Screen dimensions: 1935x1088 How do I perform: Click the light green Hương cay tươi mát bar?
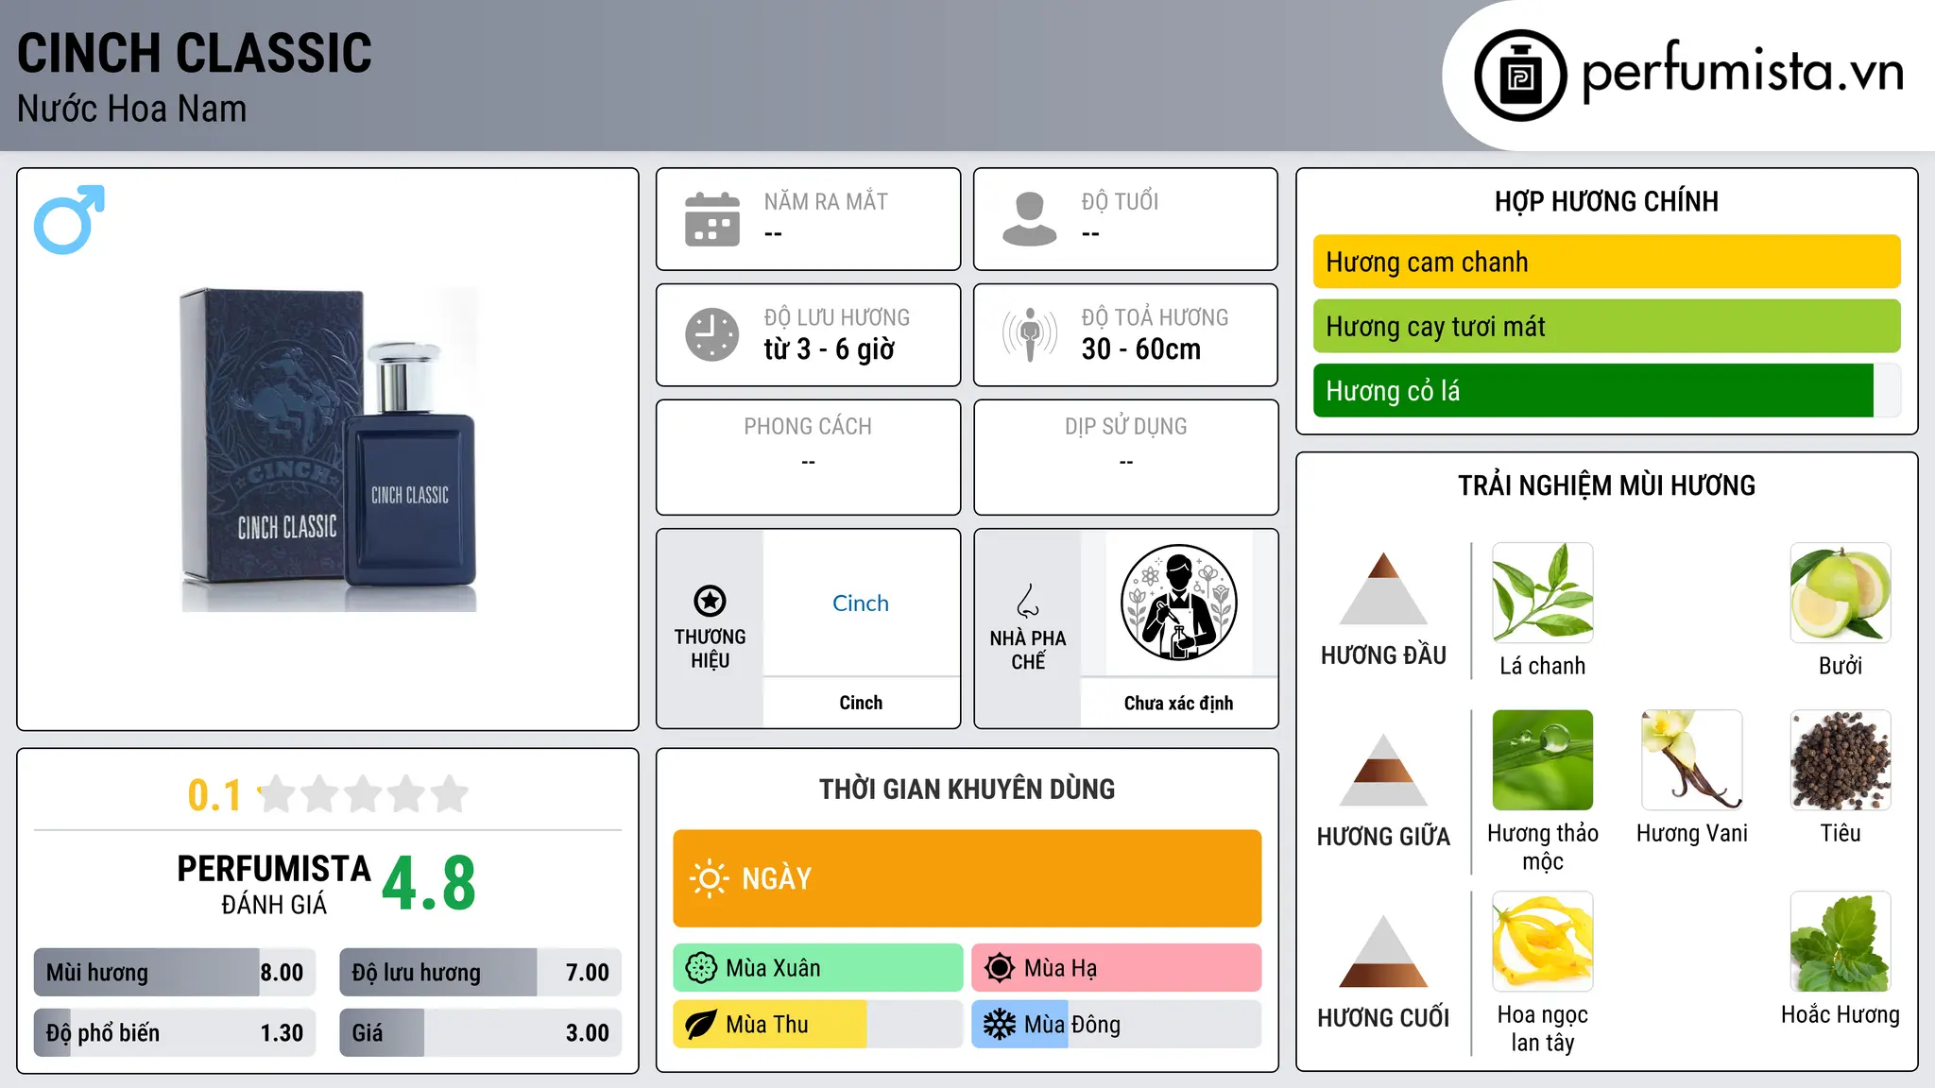click(1607, 326)
